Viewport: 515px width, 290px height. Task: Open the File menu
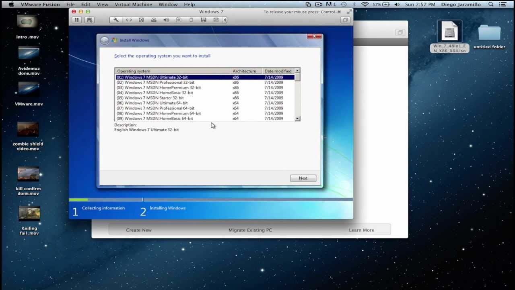[70, 4]
